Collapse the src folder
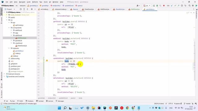This screenshot has height=111, width=198. coord(7,20)
